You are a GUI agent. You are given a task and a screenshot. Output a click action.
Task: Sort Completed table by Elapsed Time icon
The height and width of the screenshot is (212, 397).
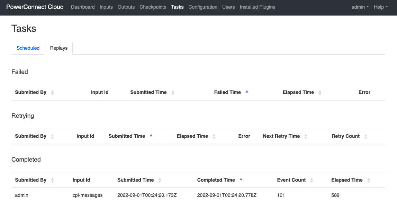tap(369, 180)
